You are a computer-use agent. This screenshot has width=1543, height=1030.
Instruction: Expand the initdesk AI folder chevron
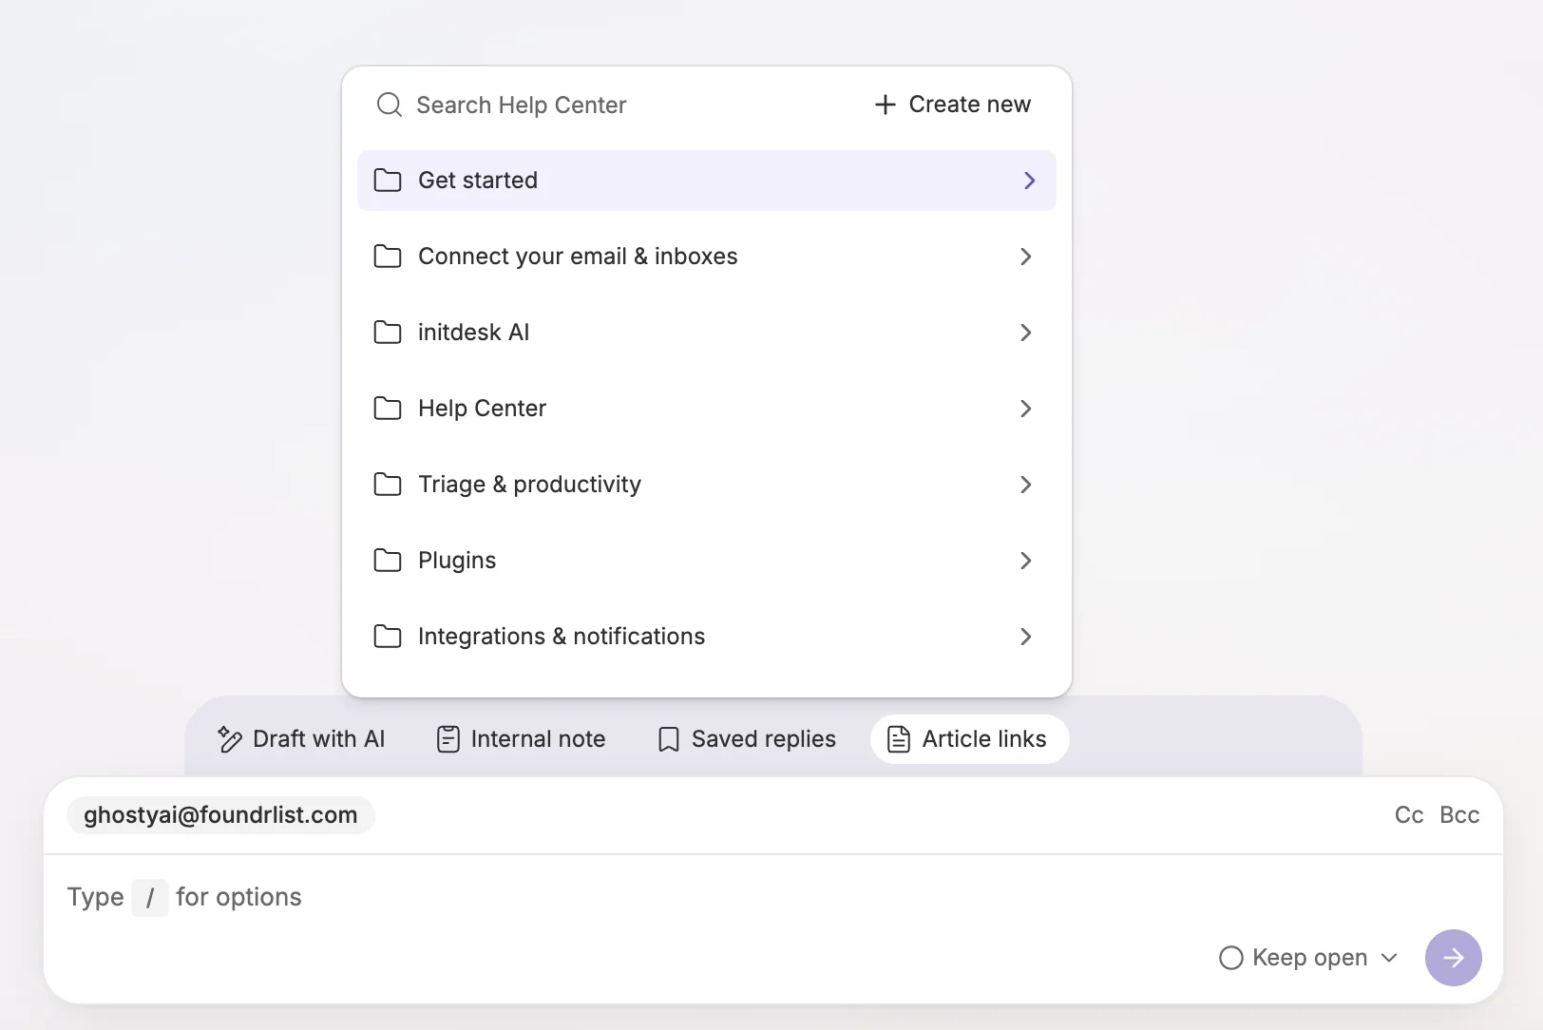coord(1026,333)
